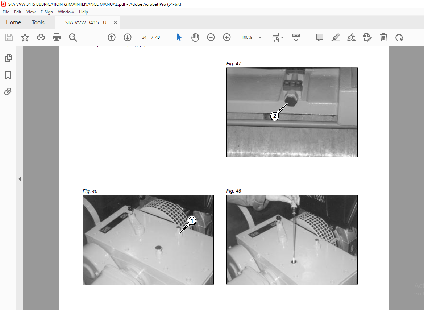Zoom out with minus button
This screenshot has height=310, width=424.
(211, 37)
